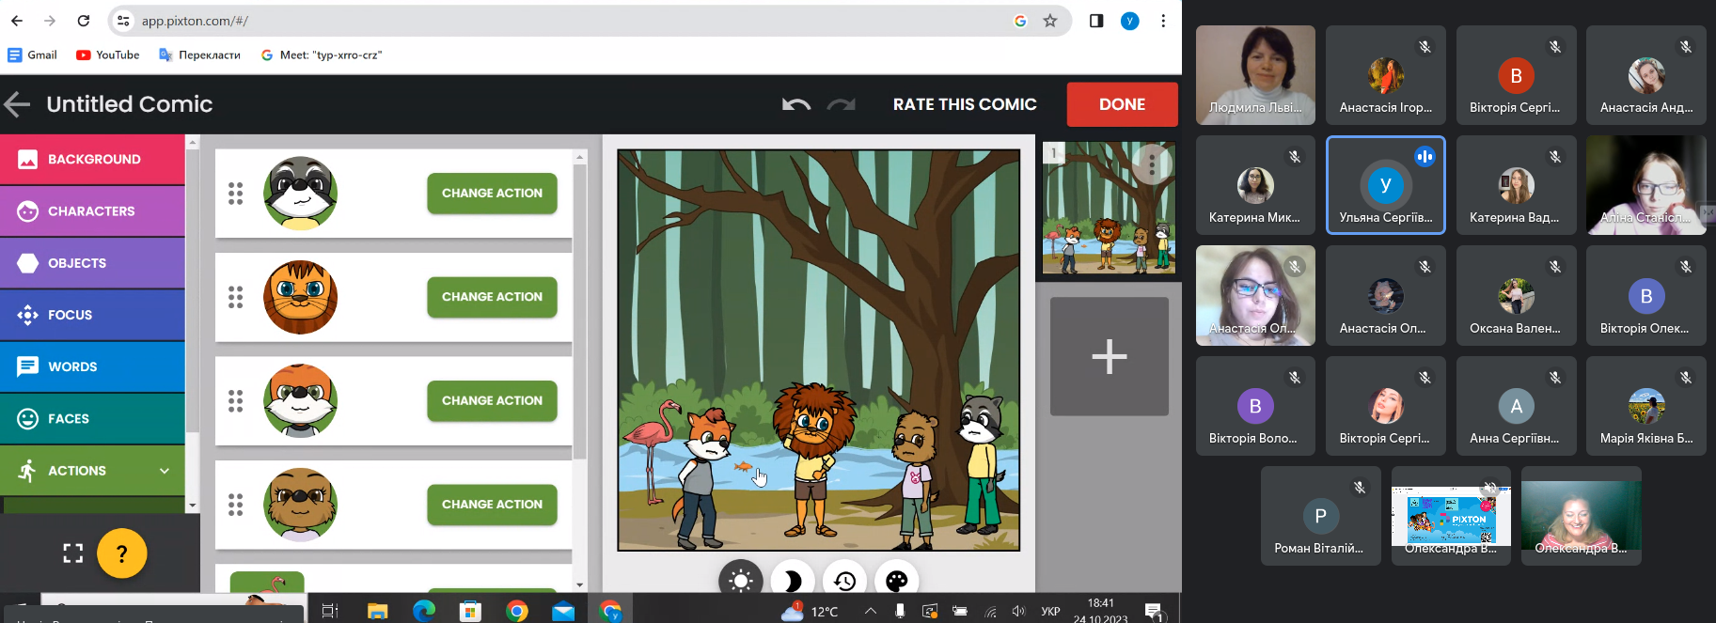This screenshot has height=623, width=1716.
Task: Click the undo arrow icon
Action: [x=795, y=104]
